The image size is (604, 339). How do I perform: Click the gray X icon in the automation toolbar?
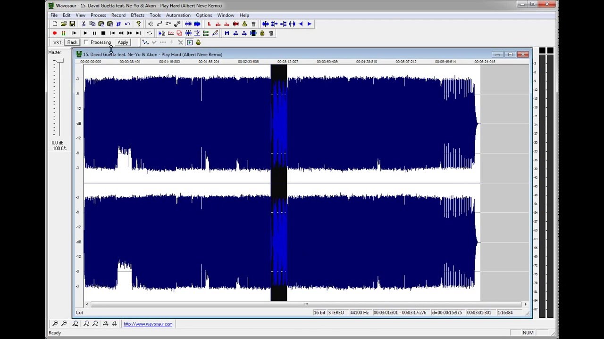(180, 42)
